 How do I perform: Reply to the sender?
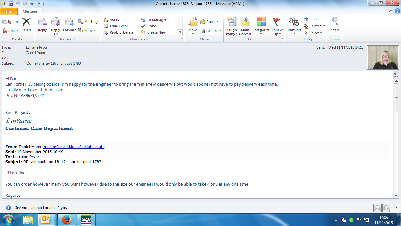point(42,25)
